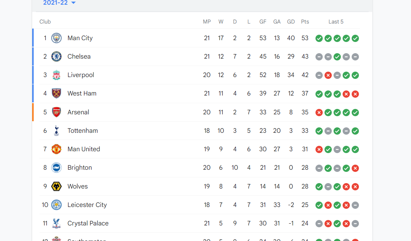Open the Crystal Palace team name
The height and width of the screenshot is (241, 411).
pyautogui.click(x=88, y=223)
